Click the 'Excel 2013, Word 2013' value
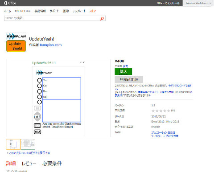Screen dimensions: 214x172 (x=165, y=122)
